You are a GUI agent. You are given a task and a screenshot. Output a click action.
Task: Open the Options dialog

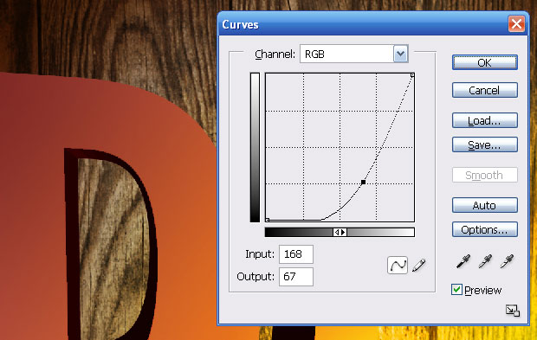click(x=485, y=229)
